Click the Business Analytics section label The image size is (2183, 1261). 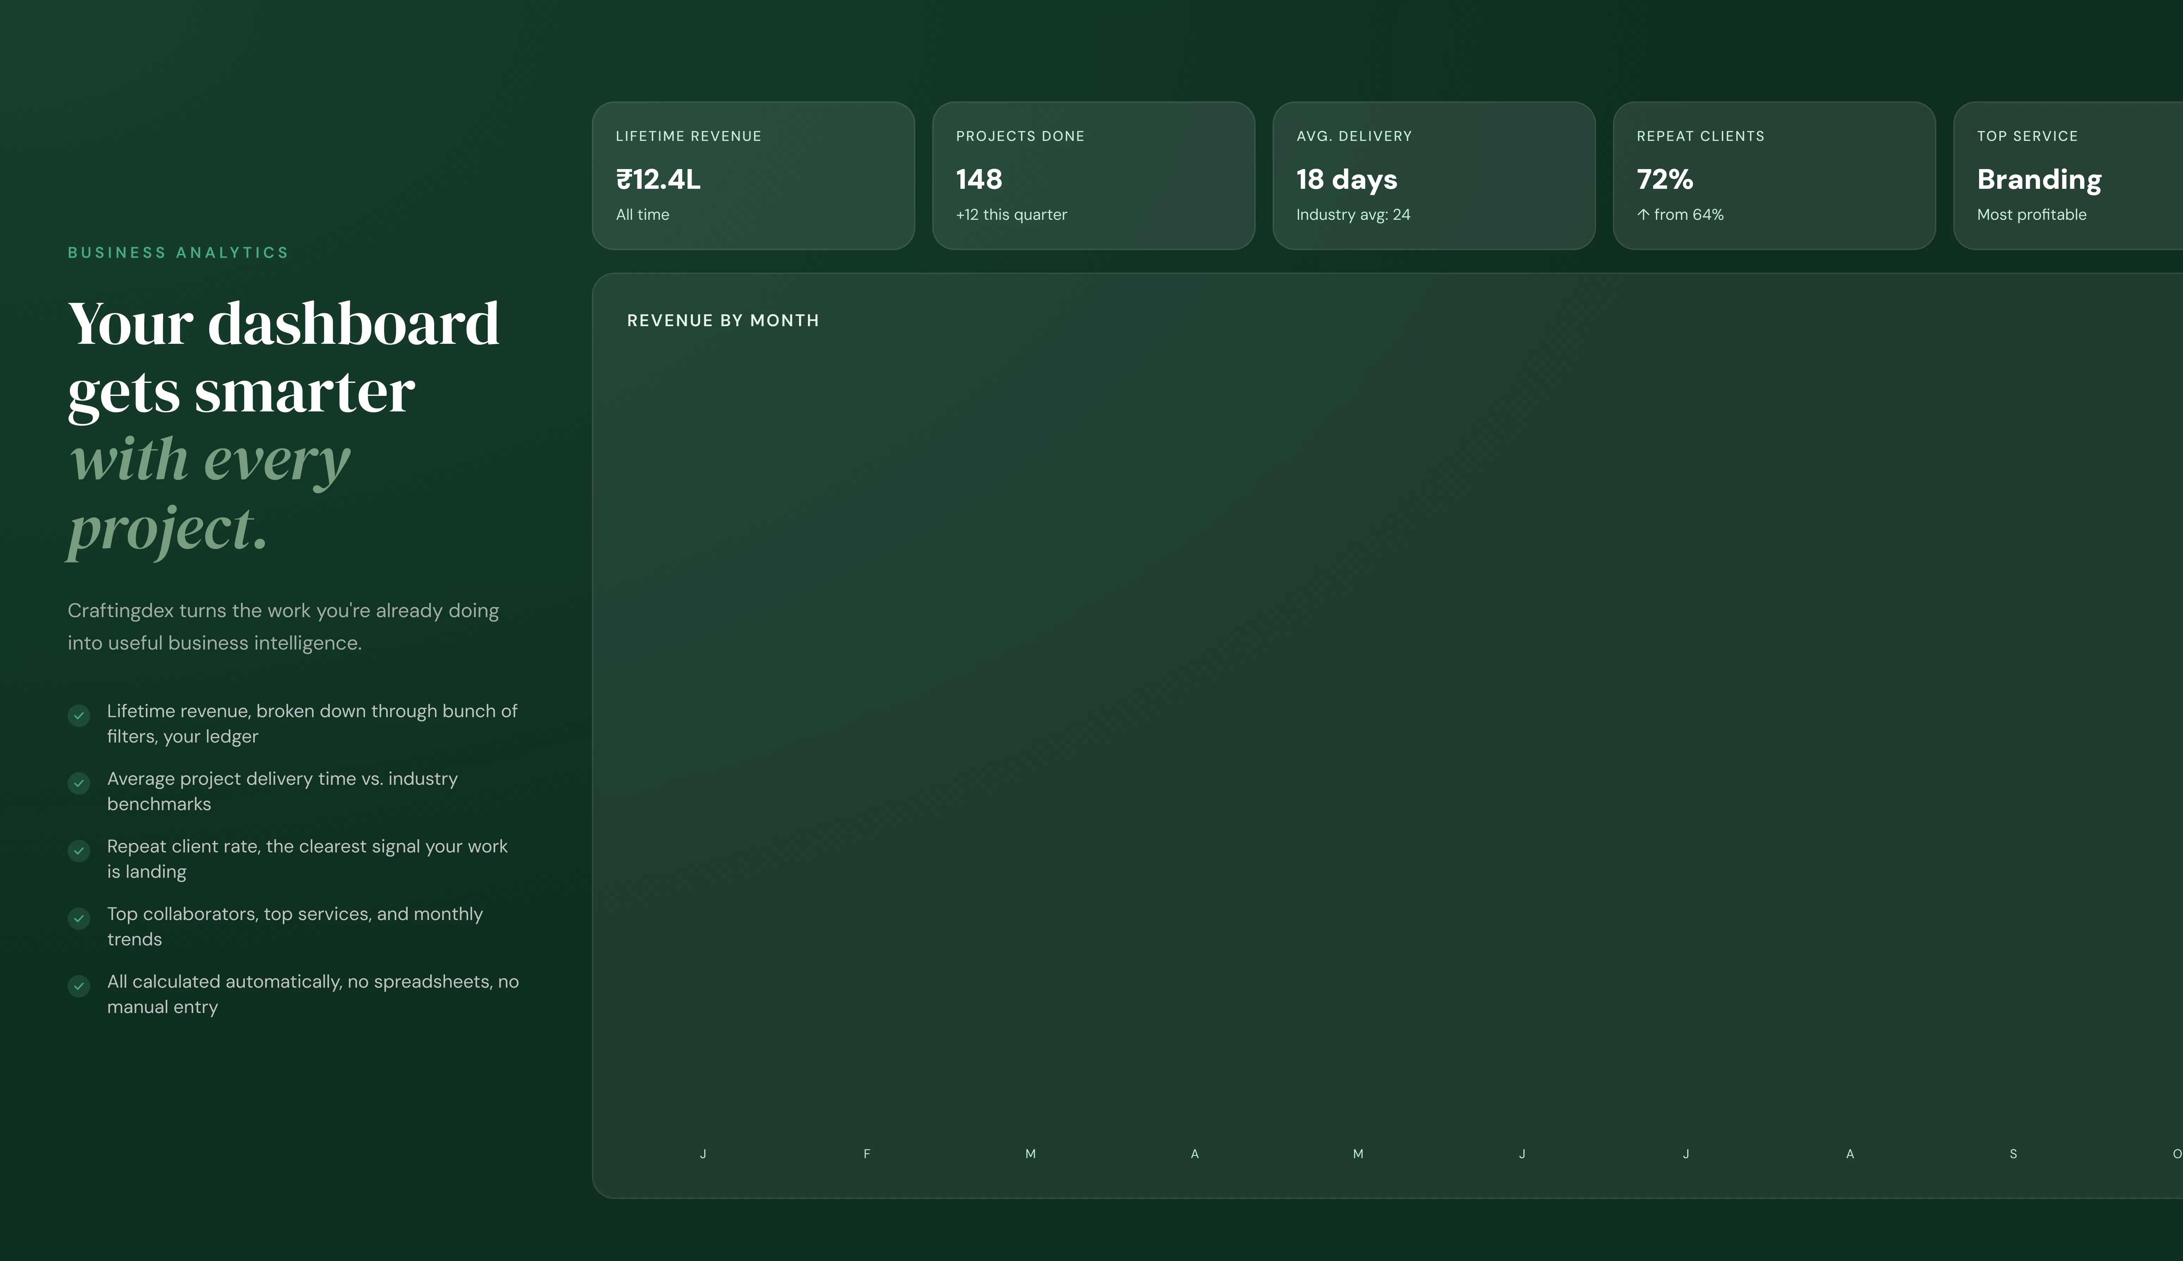(x=178, y=252)
